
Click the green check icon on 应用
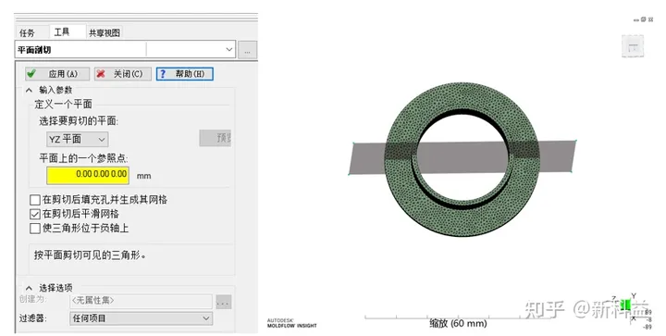click(x=31, y=74)
